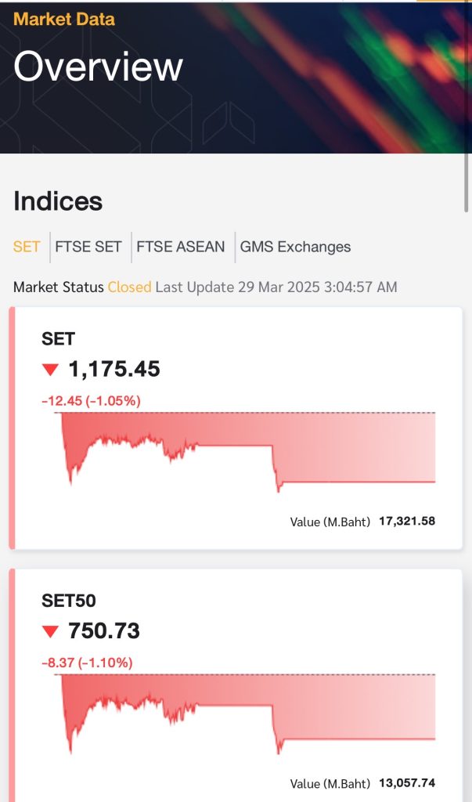Click the red down arrow beside 1,175.45

pyautogui.click(x=51, y=370)
